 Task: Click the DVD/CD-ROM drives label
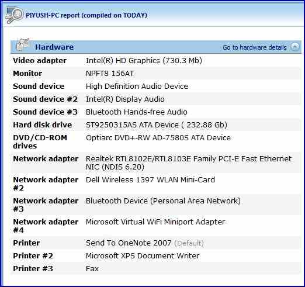(40, 141)
